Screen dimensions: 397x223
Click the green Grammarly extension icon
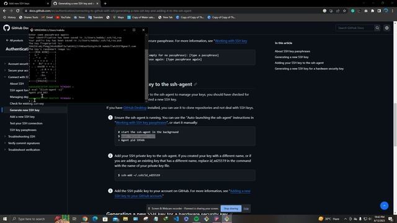tap(353, 11)
